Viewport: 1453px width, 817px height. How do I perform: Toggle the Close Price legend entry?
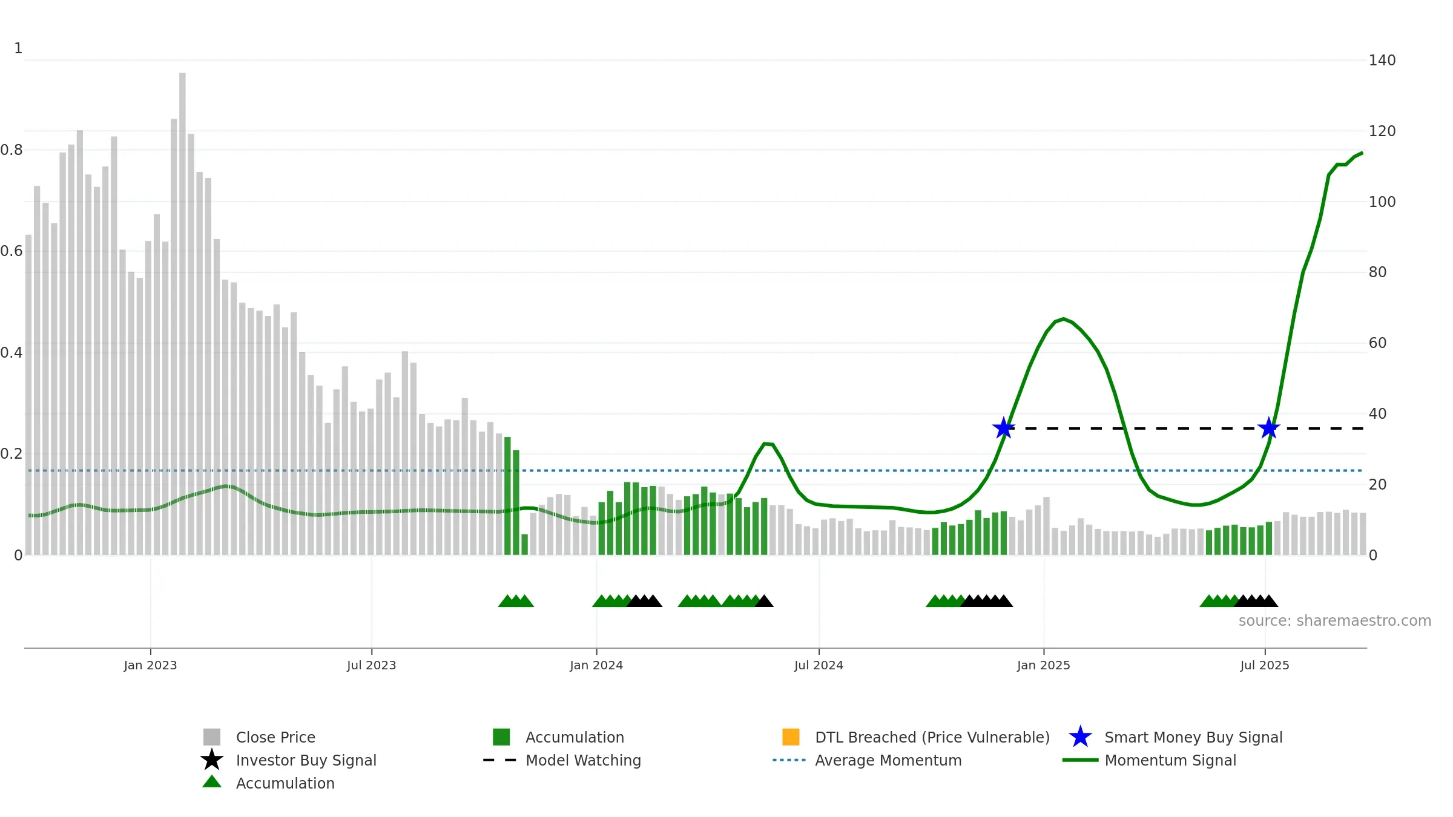pyautogui.click(x=275, y=737)
